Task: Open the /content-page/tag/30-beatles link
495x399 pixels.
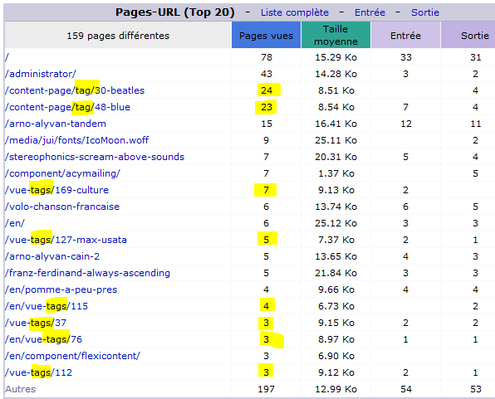Action: pyautogui.click(x=75, y=90)
